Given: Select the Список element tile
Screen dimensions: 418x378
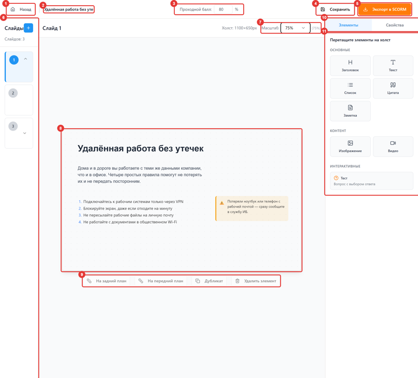Looking at the screenshot, I should (350, 89).
